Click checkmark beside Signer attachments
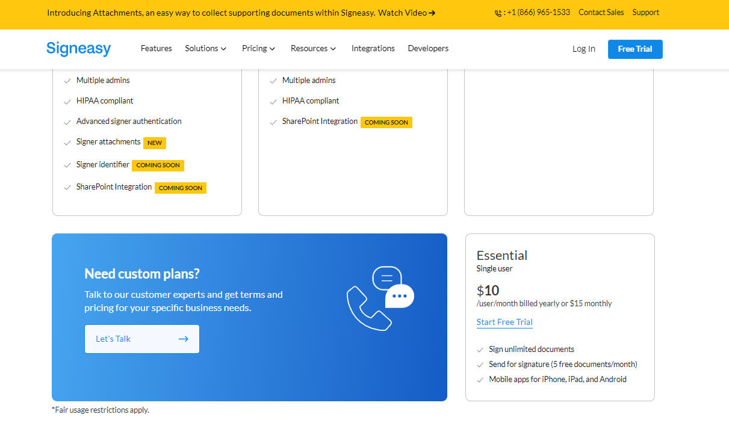 point(67,143)
